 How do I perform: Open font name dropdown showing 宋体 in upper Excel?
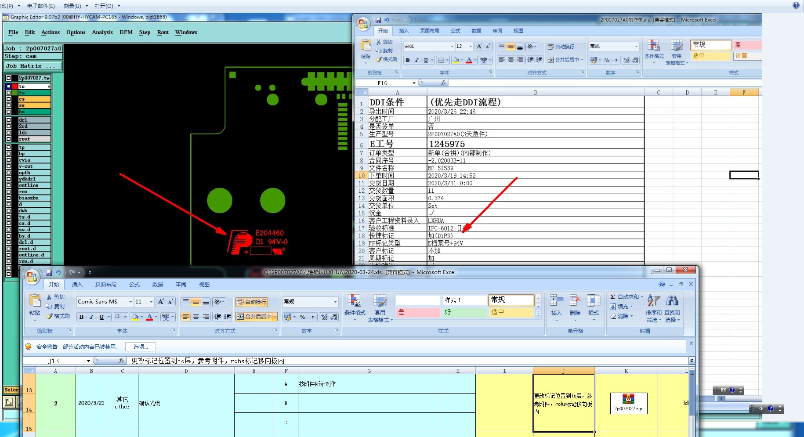pyautogui.click(x=452, y=47)
